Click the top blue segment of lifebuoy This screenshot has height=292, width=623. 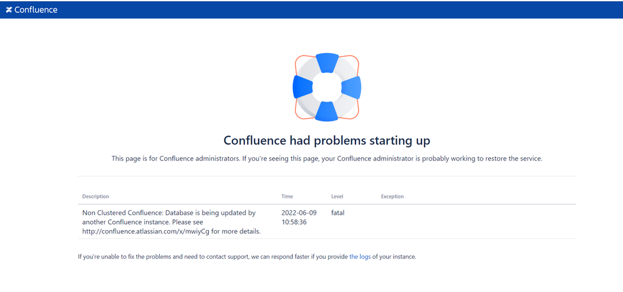pos(327,62)
